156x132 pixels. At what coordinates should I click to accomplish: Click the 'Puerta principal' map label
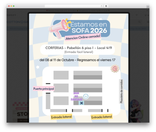tap(44, 89)
